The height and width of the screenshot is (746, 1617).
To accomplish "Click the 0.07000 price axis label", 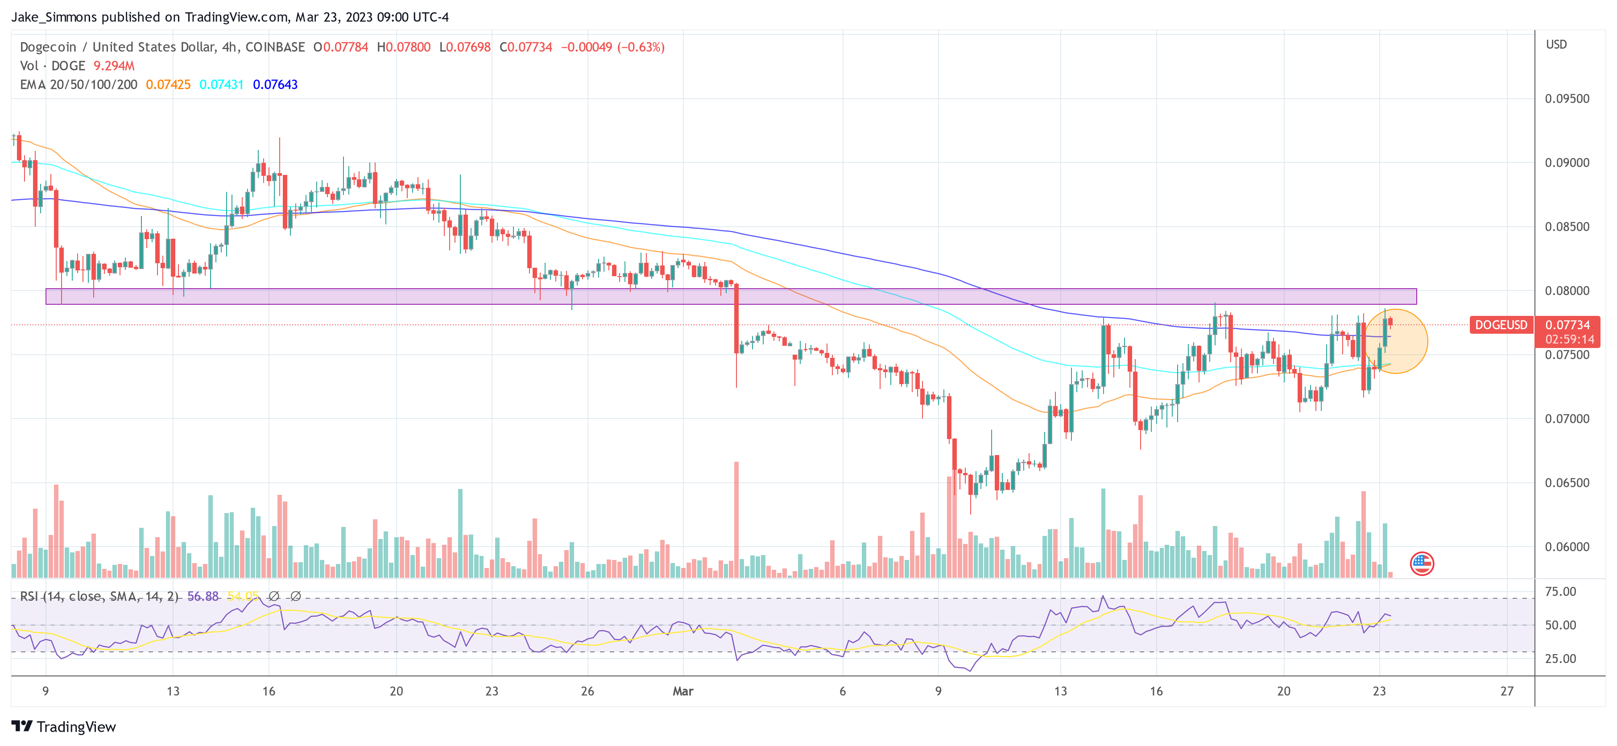I will tap(1567, 419).
